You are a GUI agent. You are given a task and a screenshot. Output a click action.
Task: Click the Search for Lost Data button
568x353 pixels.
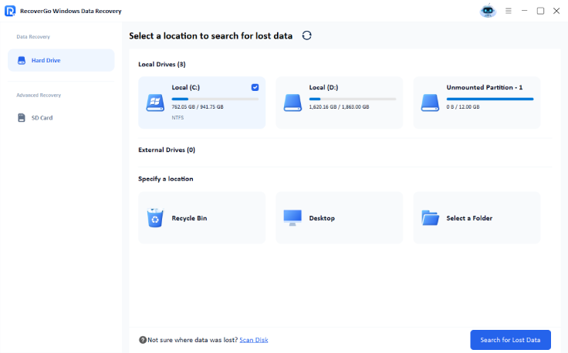click(510, 340)
